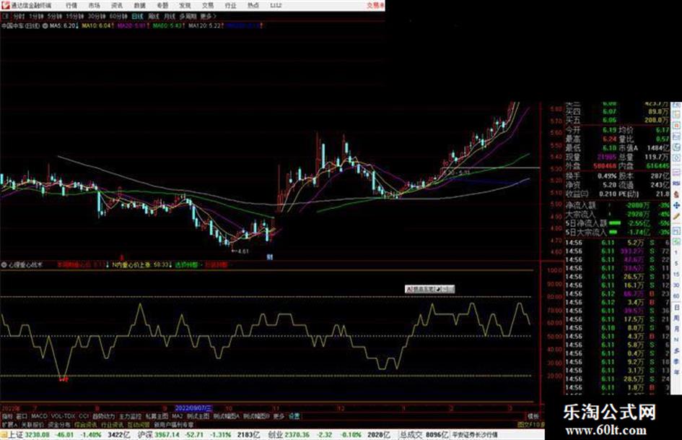The height and width of the screenshot is (440, 682).
Task: Switch to the 1分钟 period tab
Action: tap(36, 16)
